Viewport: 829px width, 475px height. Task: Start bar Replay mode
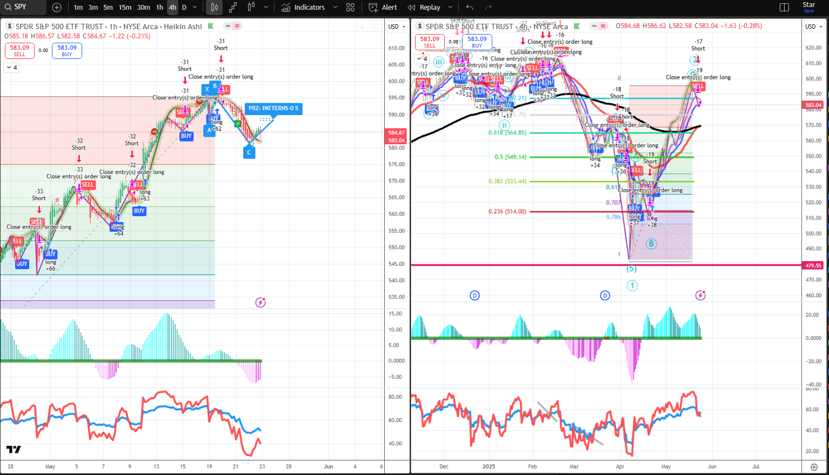coord(424,8)
